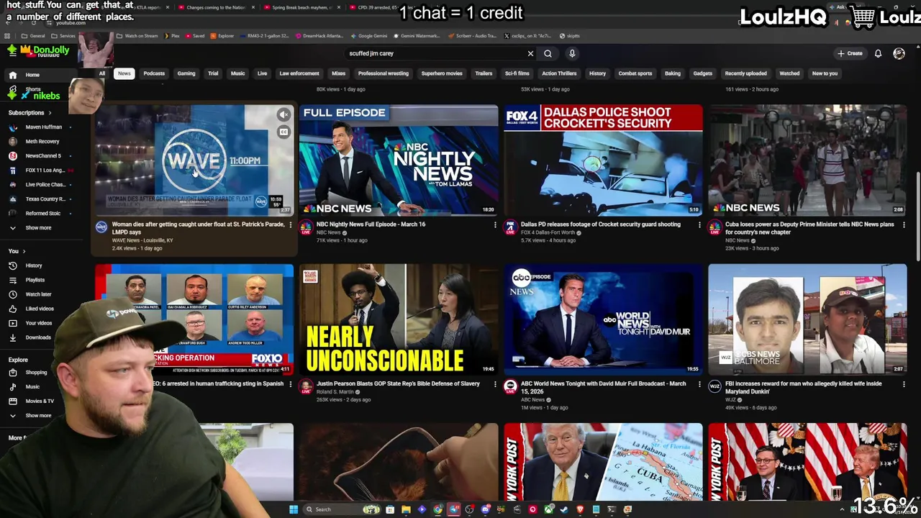Open Dallas PD releases footage video title

coord(600,224)
